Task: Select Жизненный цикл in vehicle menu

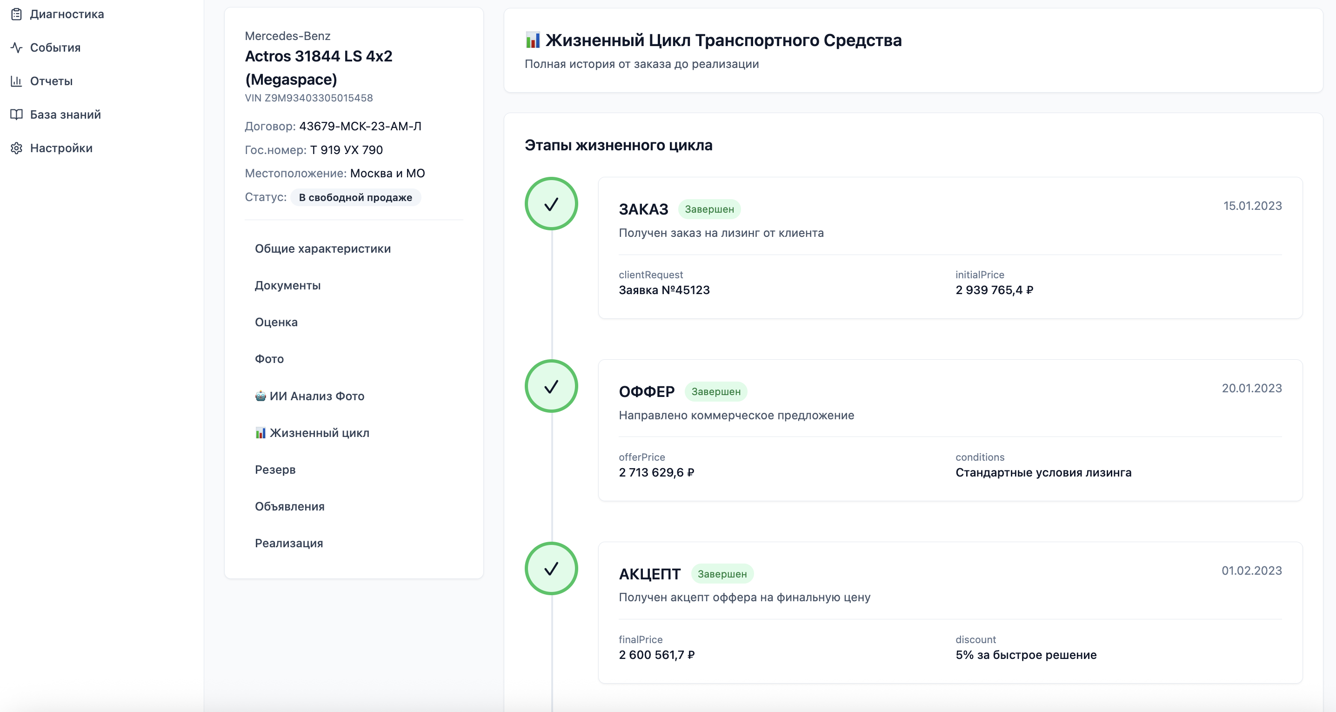Action: click(x=312, y=433)
